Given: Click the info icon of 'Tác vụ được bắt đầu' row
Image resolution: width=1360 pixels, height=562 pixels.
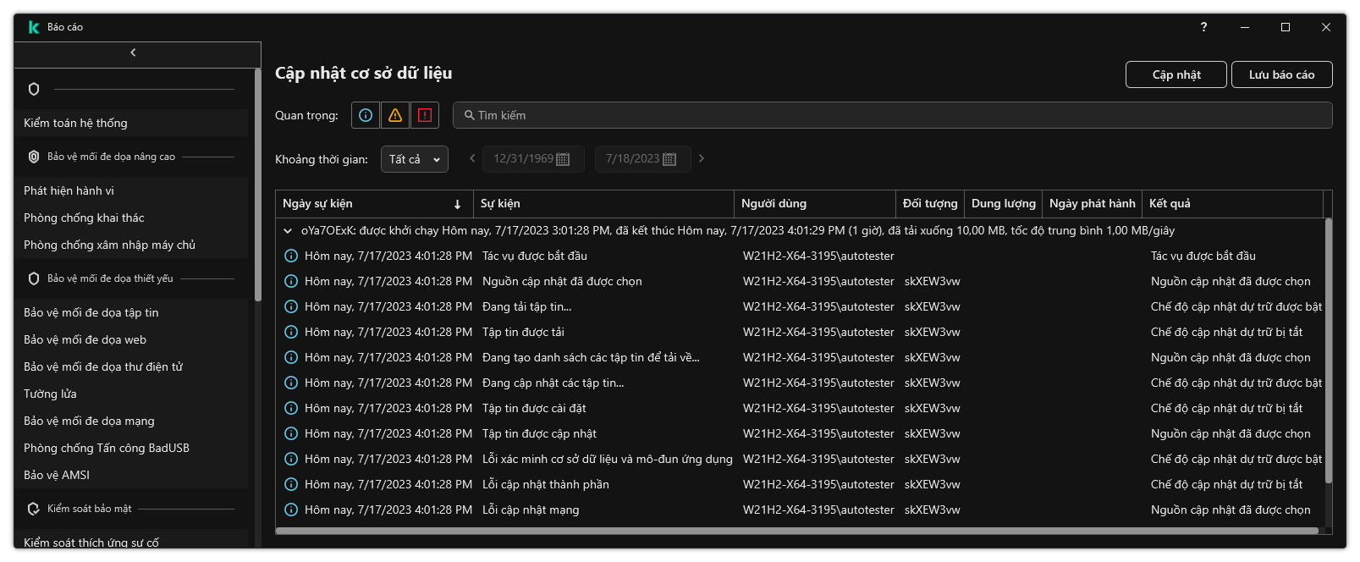Looking at the screenshot, I should pyautogui.click(x=291, y=256).
